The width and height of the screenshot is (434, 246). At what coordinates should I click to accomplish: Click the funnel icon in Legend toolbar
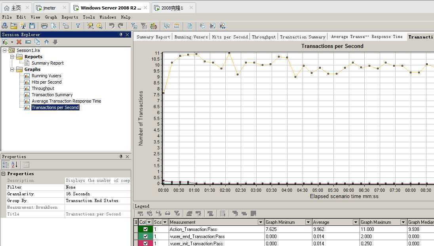coord(177,214)
